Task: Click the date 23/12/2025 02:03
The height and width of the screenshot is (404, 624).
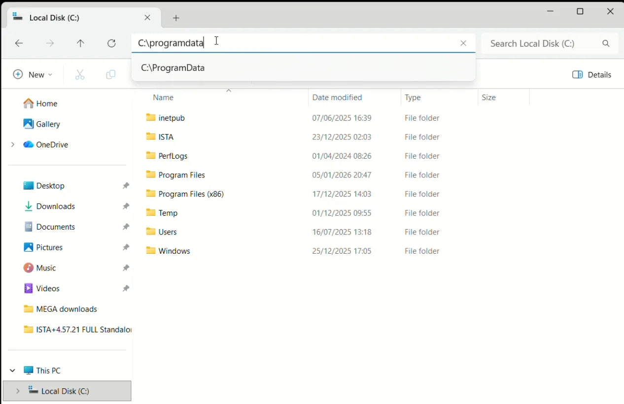Action: pos(342,137)
